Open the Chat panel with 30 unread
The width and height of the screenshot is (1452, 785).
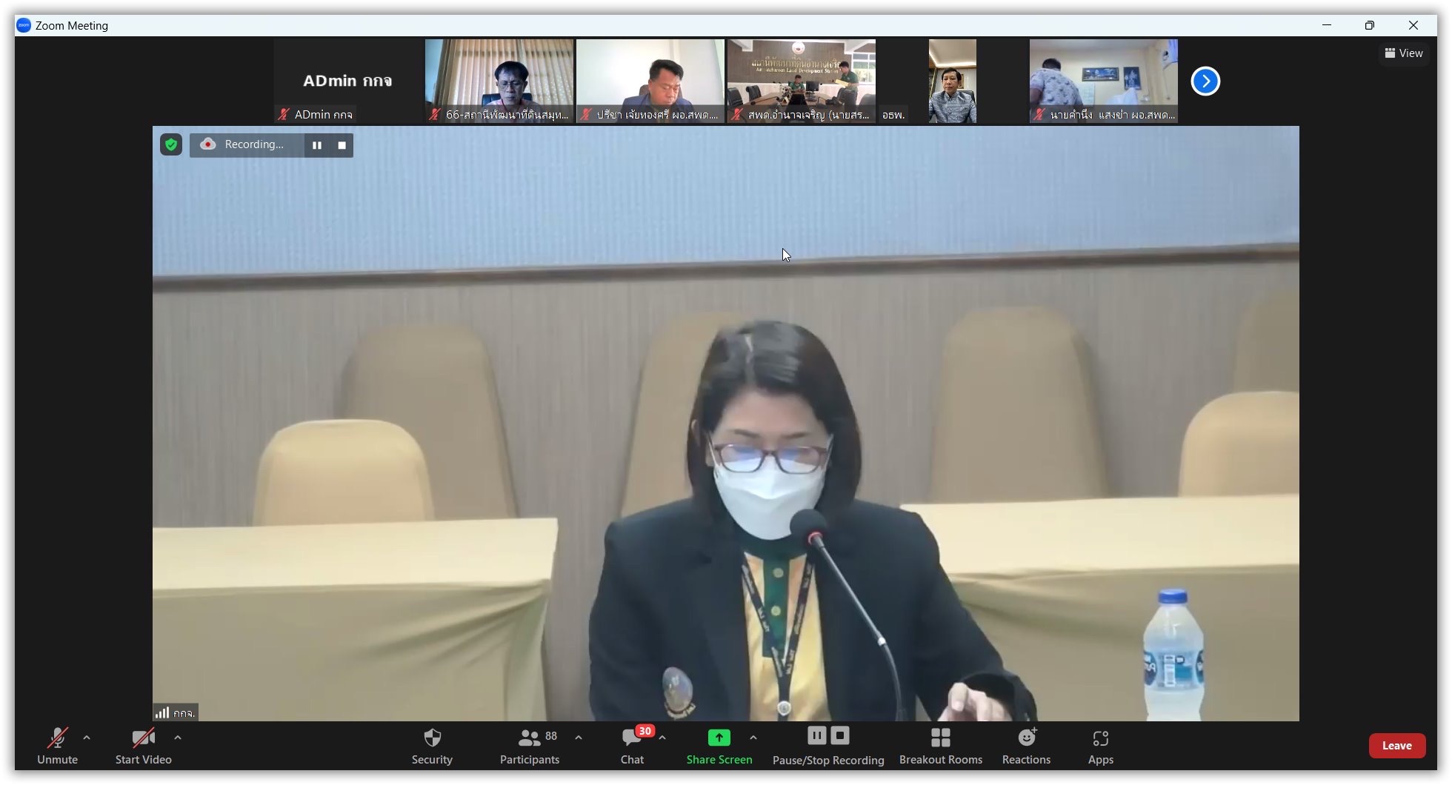point(632,745)
